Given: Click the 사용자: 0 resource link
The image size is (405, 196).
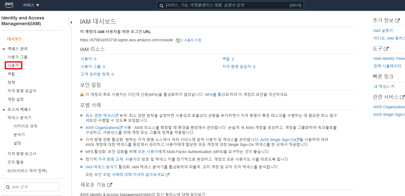Looking at the screenshot, I should [88, 59].
